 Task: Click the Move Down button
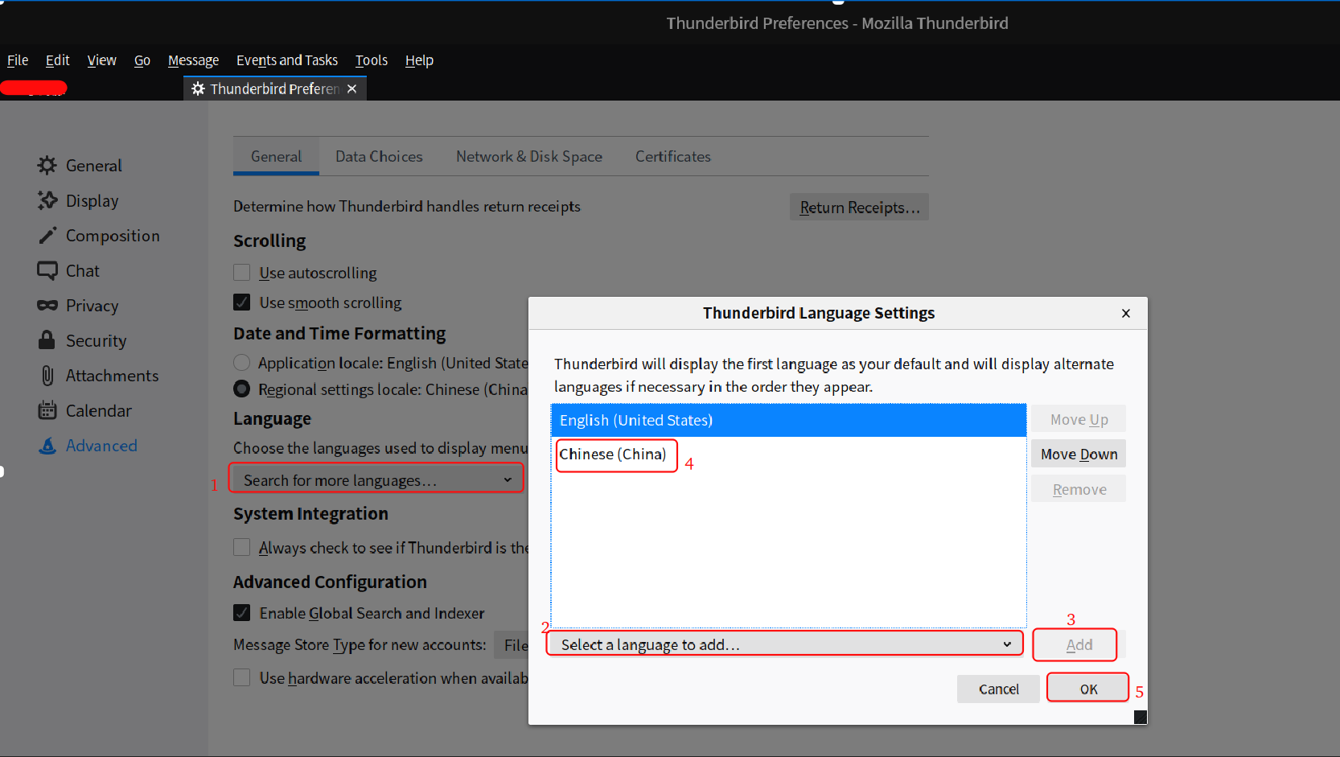pyautogui.click(x=1079, y=455)
